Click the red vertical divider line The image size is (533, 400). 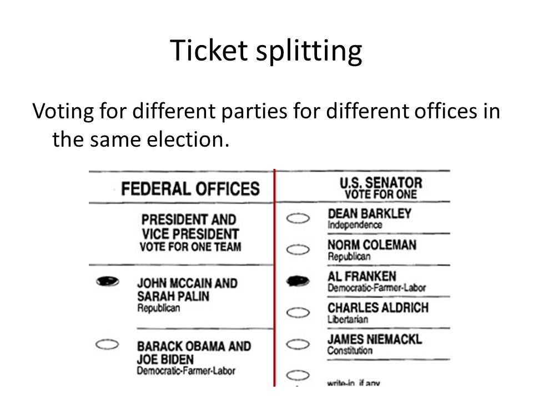(x=274, y=278)
